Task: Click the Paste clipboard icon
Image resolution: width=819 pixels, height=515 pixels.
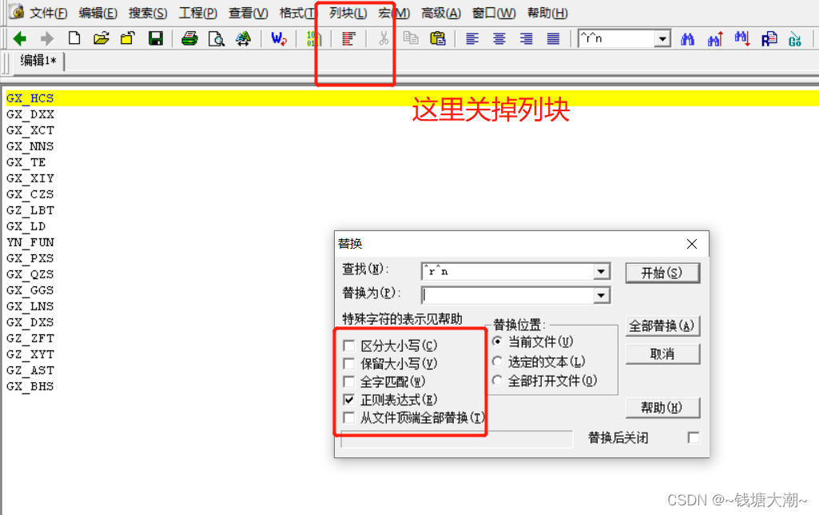Action: click(x=438, y=38)
